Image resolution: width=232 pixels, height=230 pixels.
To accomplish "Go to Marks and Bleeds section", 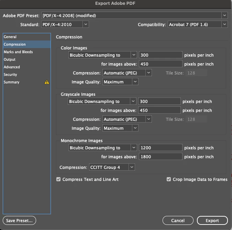I will (27, 52).
